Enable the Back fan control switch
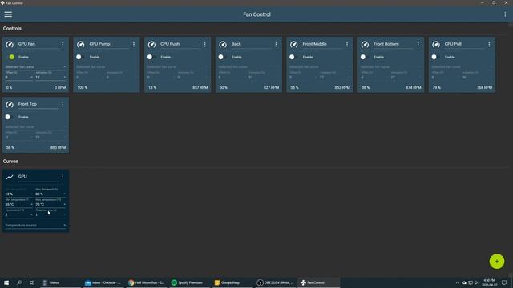The image size is (513, 288). coord(223,57)
